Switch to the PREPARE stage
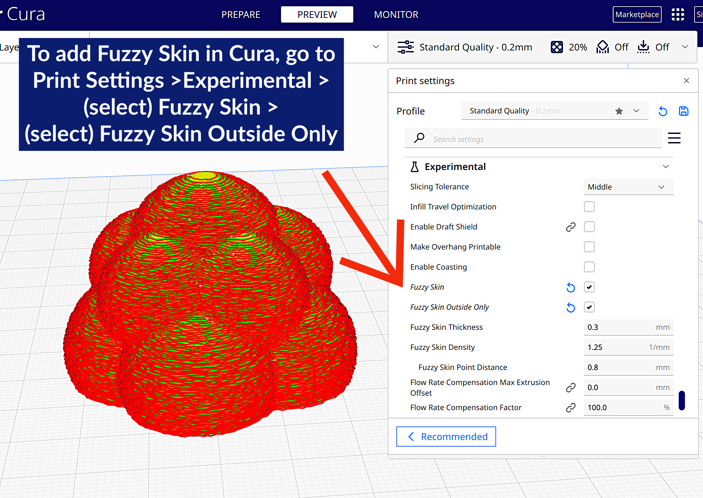703x498 pixels. tap(241, 14)
